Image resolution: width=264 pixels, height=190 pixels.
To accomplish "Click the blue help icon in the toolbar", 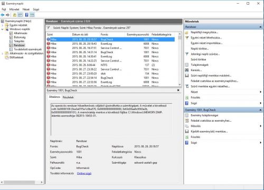I will 26,15.
